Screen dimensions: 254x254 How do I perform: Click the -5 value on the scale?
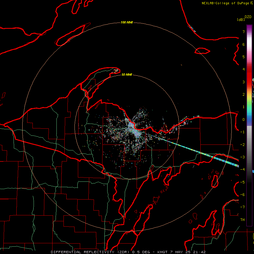point(242,182)
